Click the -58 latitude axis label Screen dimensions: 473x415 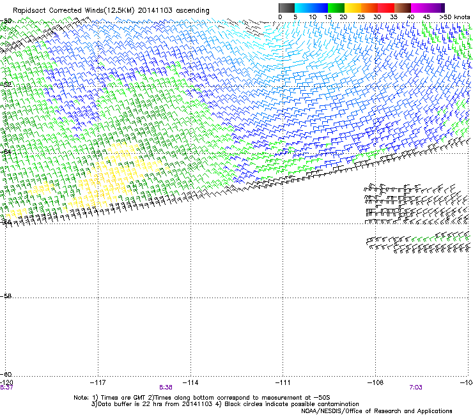click(x=6, y=296)
